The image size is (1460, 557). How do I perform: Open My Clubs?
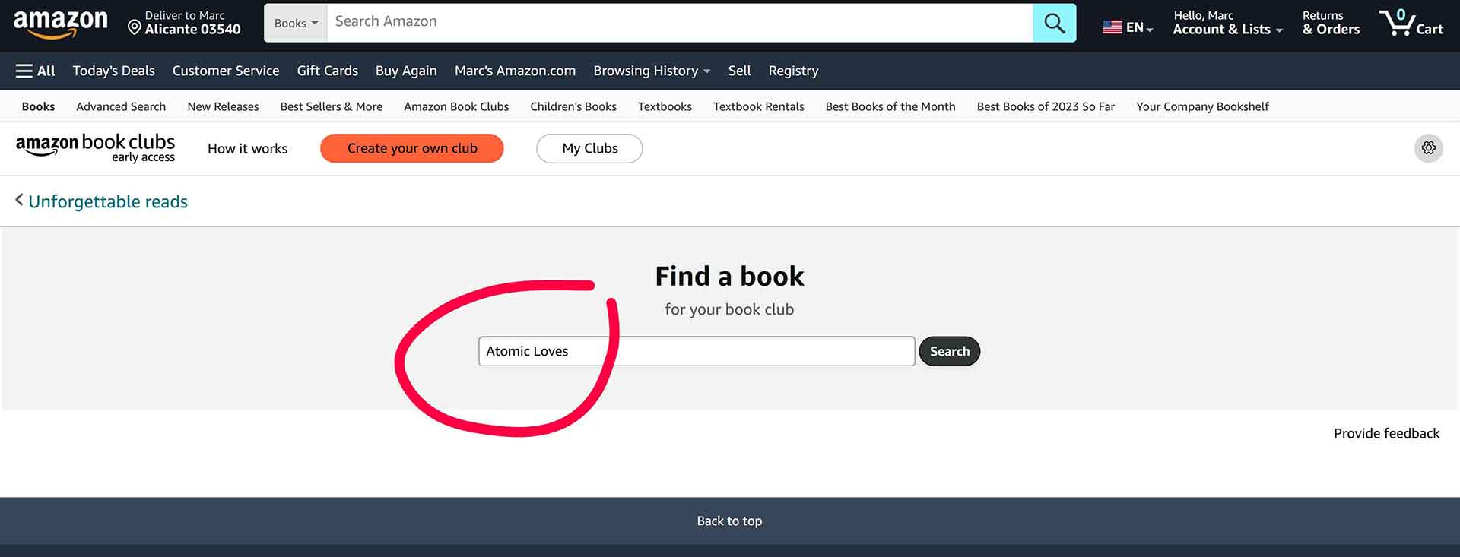pos(589,148)
